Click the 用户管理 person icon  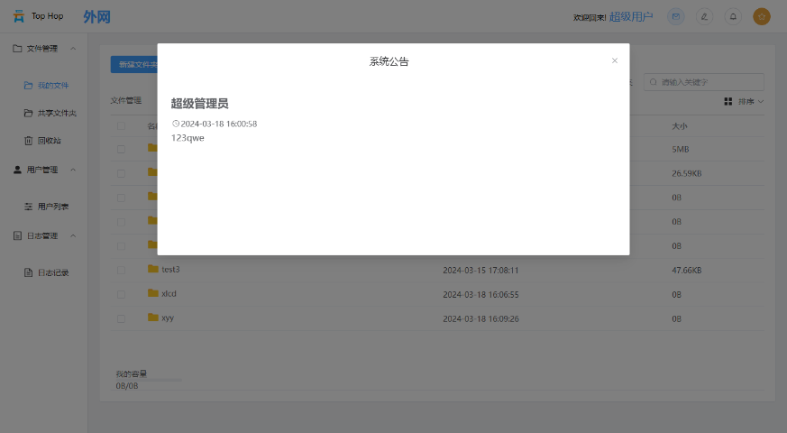17,170
